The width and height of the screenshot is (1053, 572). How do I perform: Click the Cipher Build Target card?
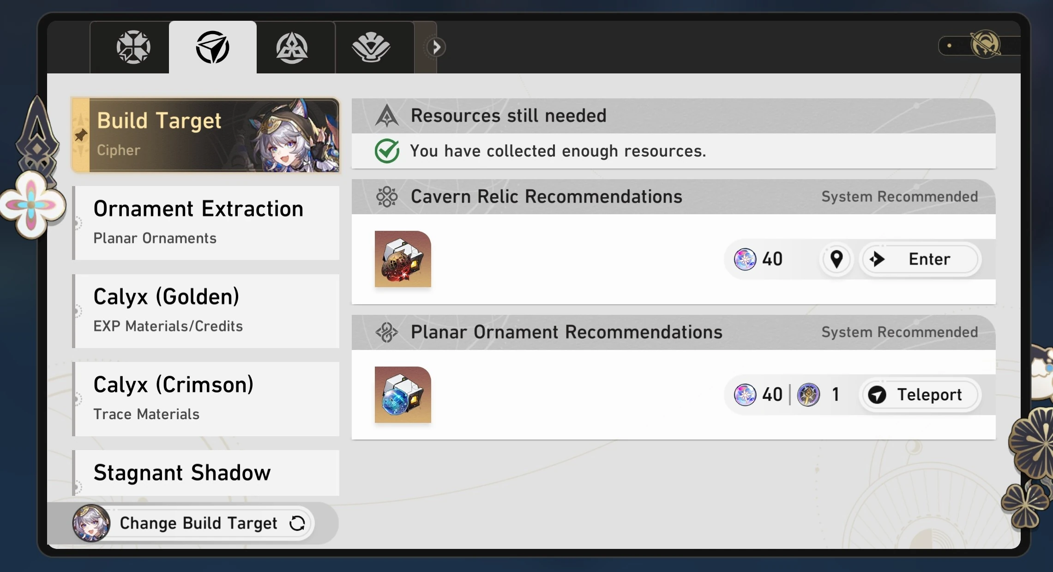pos(206,135)
